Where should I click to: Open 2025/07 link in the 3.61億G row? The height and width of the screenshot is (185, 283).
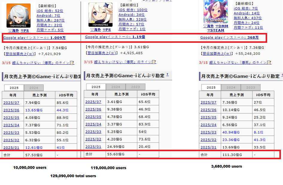93,102
